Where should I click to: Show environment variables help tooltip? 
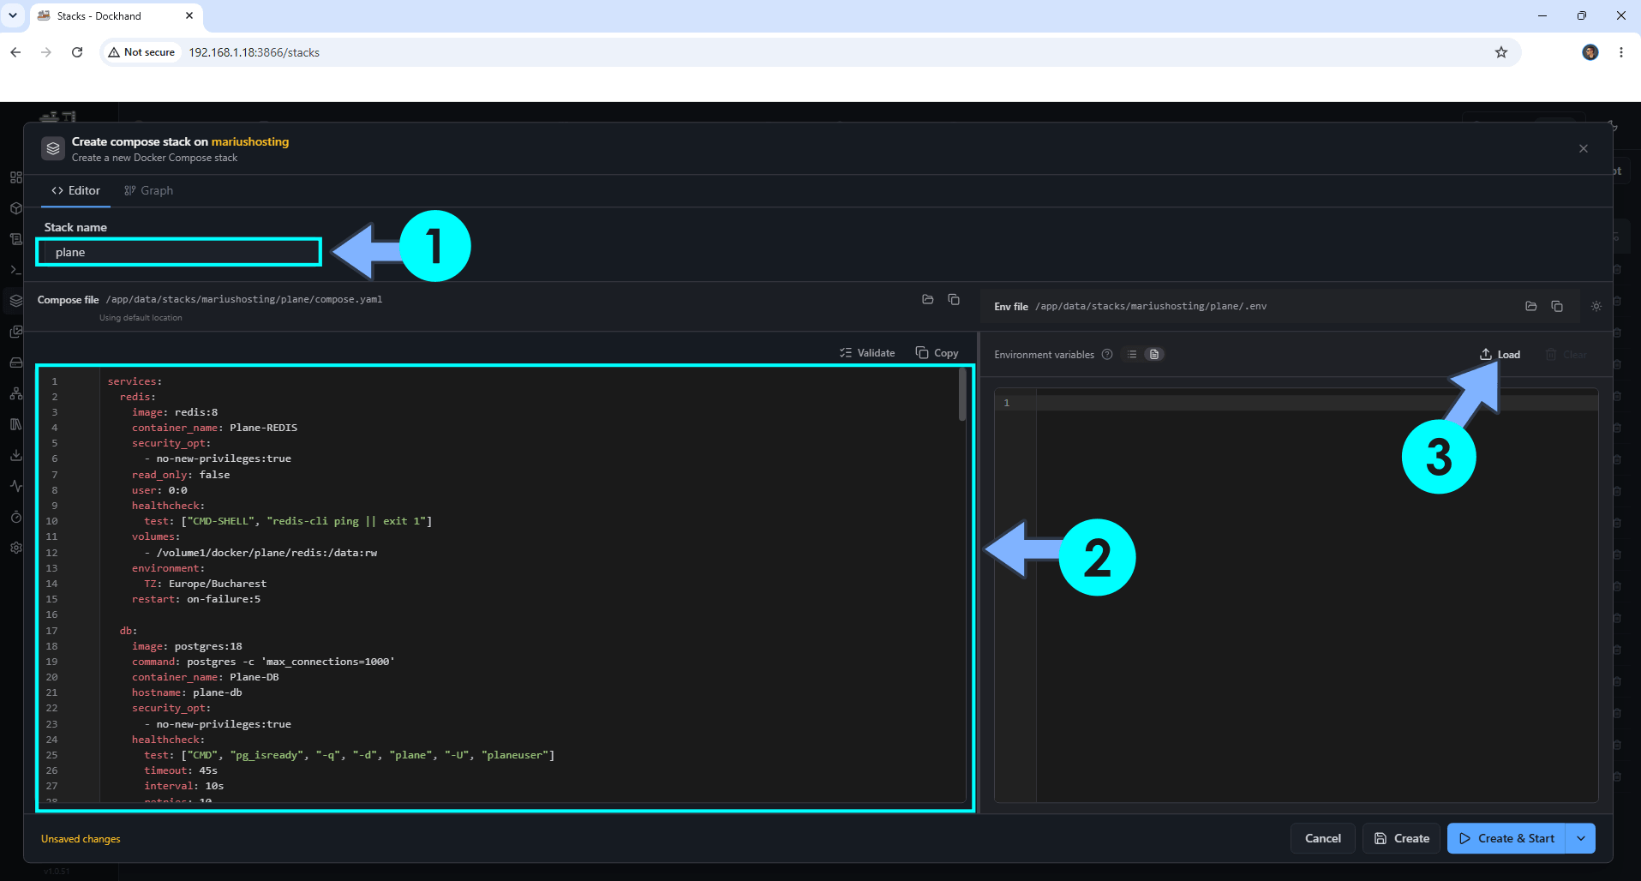pyautogui.click(x=1107, y=355)
